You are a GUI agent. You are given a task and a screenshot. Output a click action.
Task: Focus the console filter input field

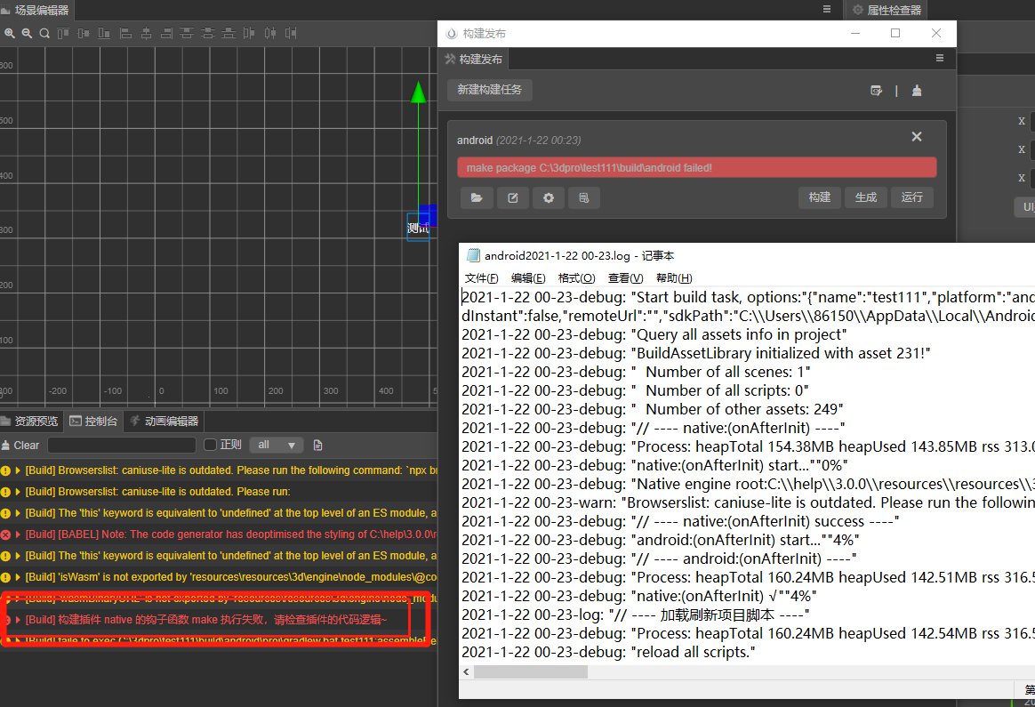tap(122, 445)
